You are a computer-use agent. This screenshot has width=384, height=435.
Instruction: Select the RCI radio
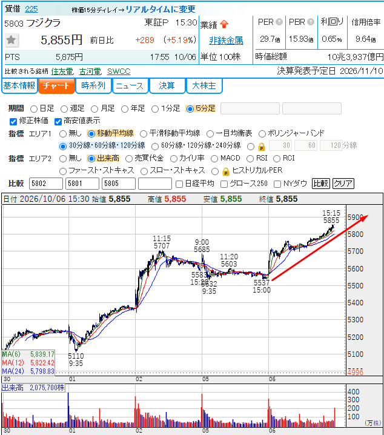click(x=277, y=159)
